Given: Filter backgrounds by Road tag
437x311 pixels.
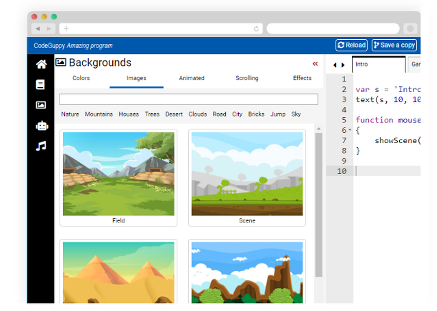Looking at the screenshot, I should 219,114.
